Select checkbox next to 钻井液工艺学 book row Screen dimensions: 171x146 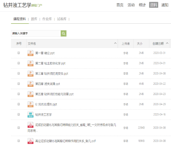pos(19,115)
